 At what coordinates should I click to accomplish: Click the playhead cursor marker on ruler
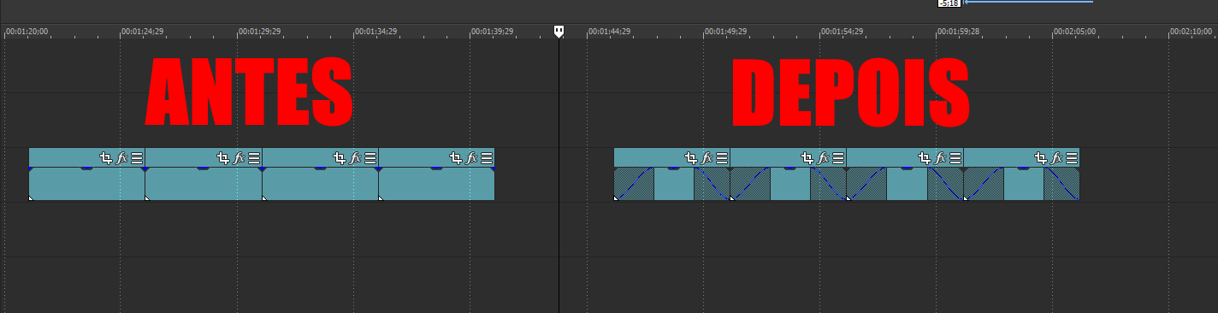click(x=559, y=32)
